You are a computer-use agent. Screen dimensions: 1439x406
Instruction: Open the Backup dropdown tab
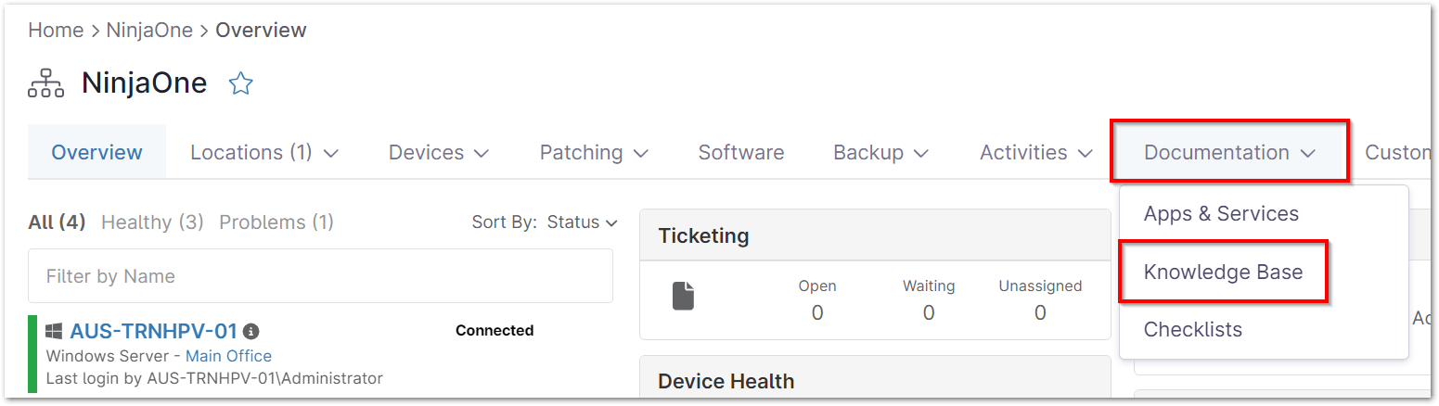click(880, 153)
